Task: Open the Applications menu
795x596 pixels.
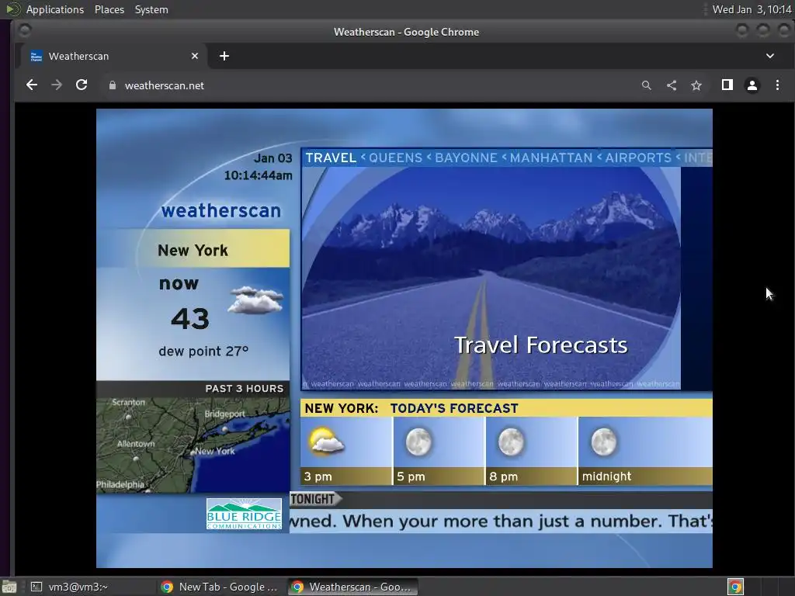Action: [x=55, y=9]
